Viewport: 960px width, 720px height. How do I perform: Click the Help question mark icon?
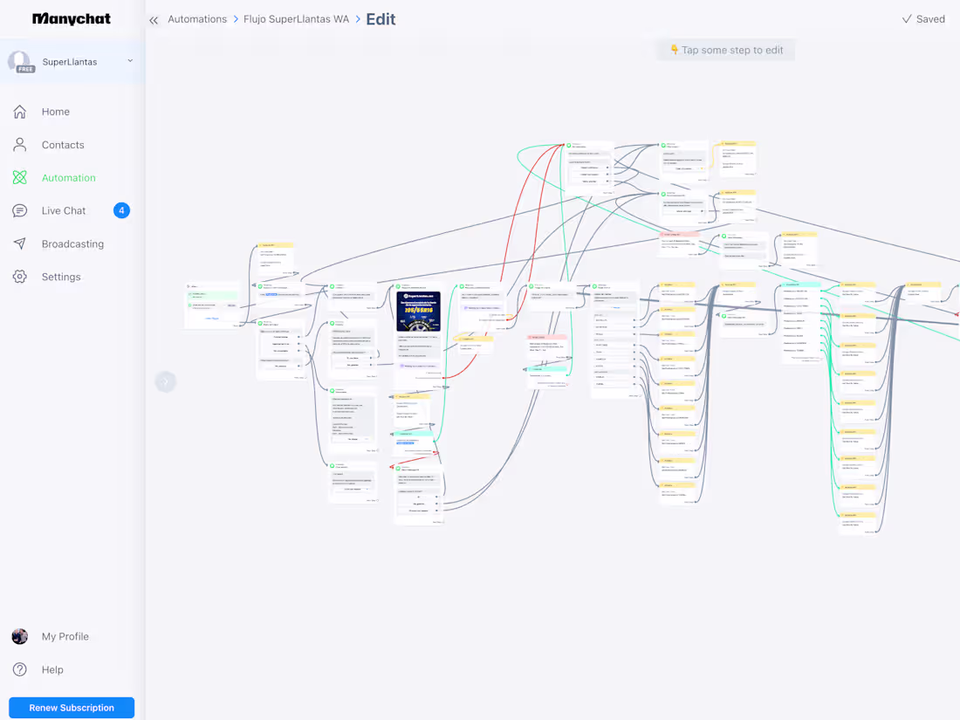[x=19, y=669]
